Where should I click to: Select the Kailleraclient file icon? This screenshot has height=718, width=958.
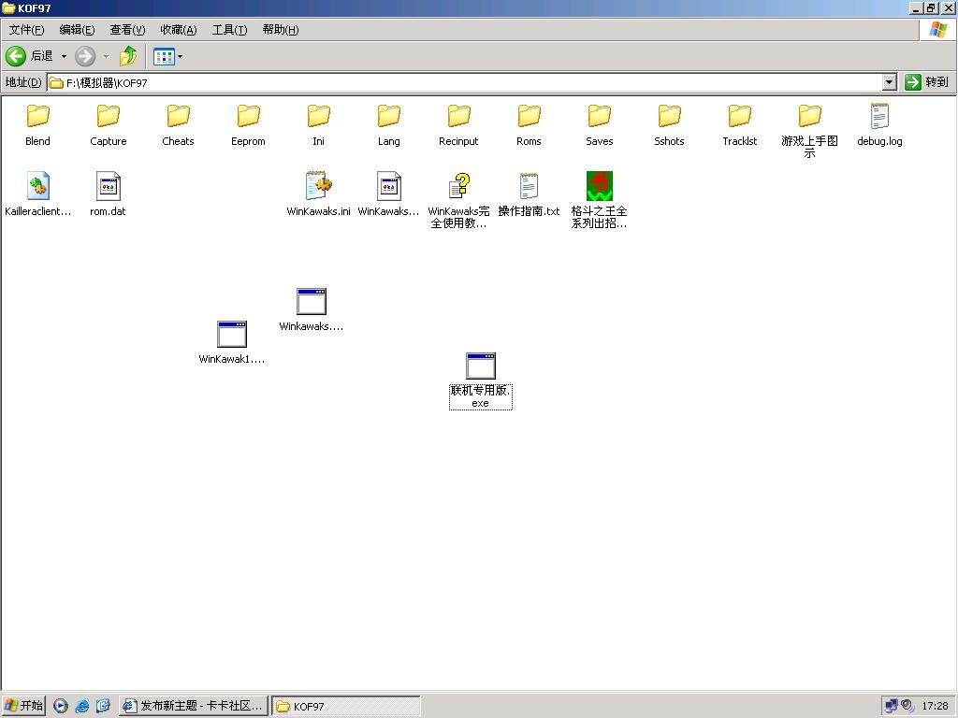tap(37, 186)
